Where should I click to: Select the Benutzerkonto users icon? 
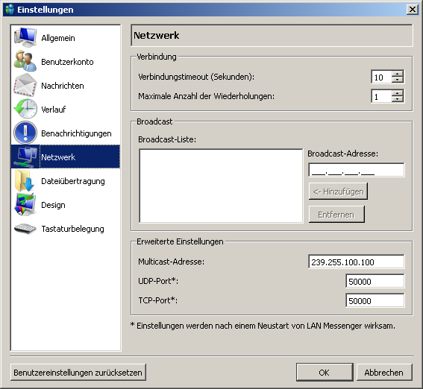point(25,61)
